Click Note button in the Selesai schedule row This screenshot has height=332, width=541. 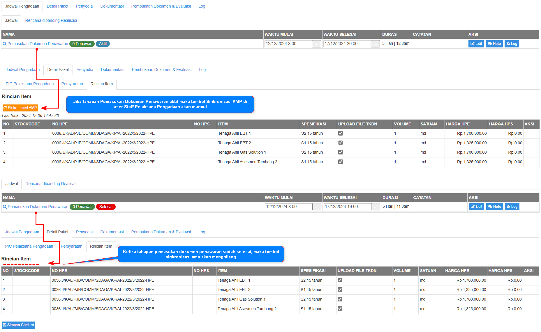[x=494, y=207]
